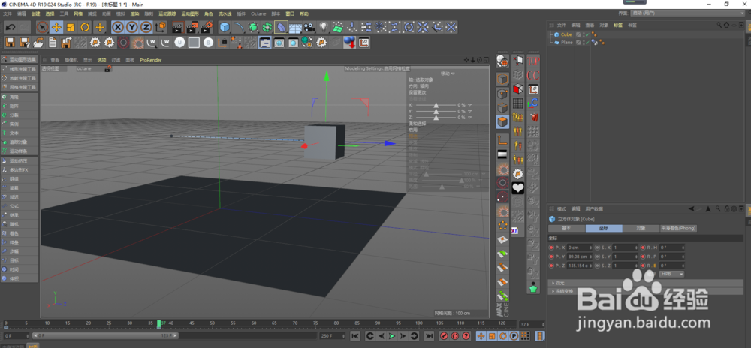Open the HPB rotation order dropdown
This screenshot has height=348, width=751.
coord(671,274)
